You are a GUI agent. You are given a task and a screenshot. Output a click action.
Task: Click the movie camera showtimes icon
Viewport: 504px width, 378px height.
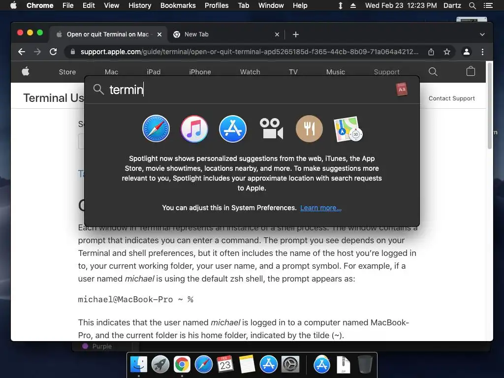pos(271,128)
